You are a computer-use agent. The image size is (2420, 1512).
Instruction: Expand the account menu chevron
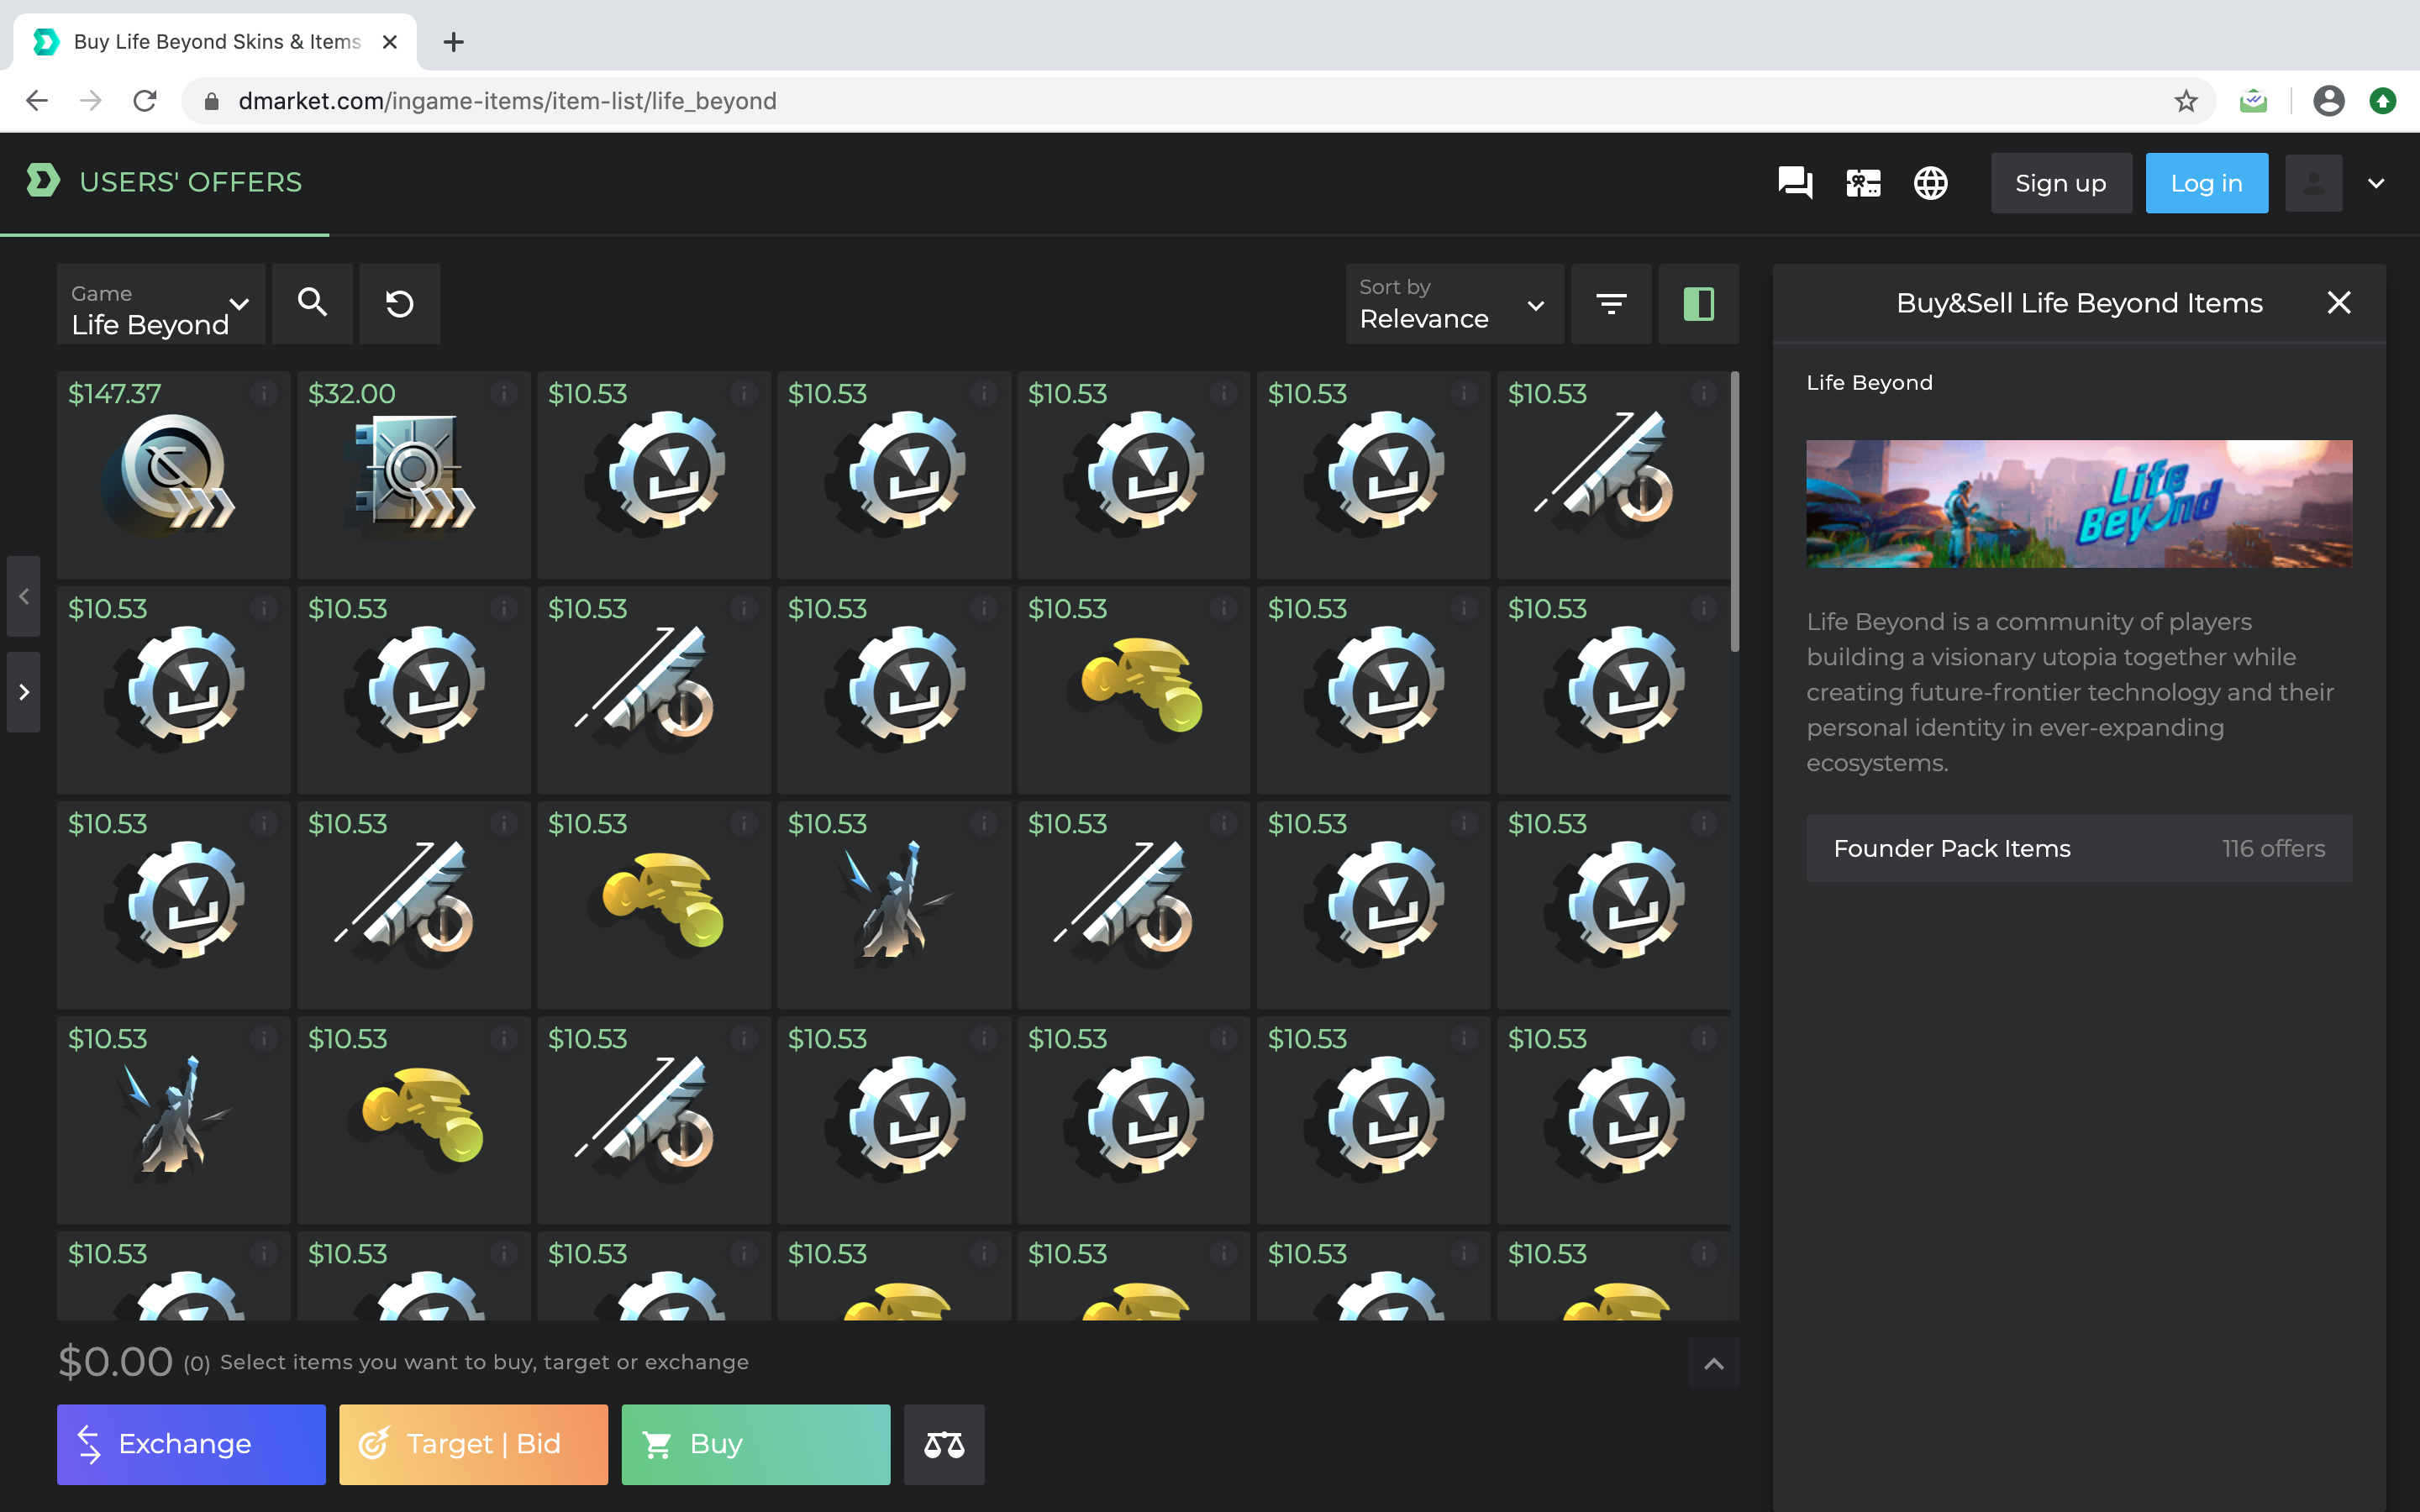click(x=2377, y=183)
